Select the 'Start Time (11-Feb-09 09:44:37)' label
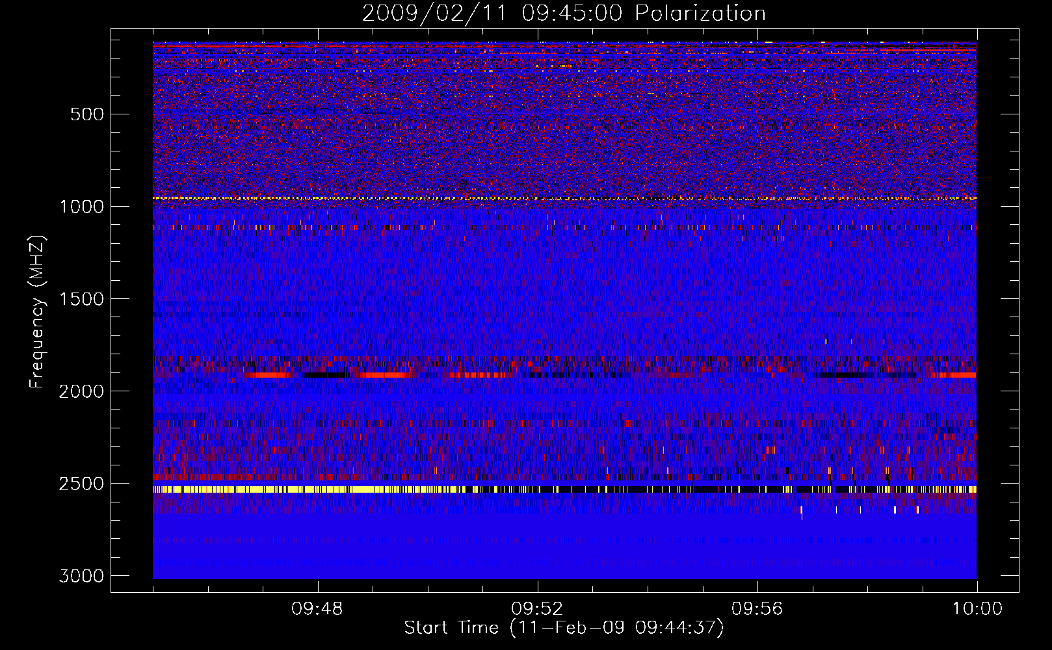This screenshot has width=1052, height=650. click(564, 628)
